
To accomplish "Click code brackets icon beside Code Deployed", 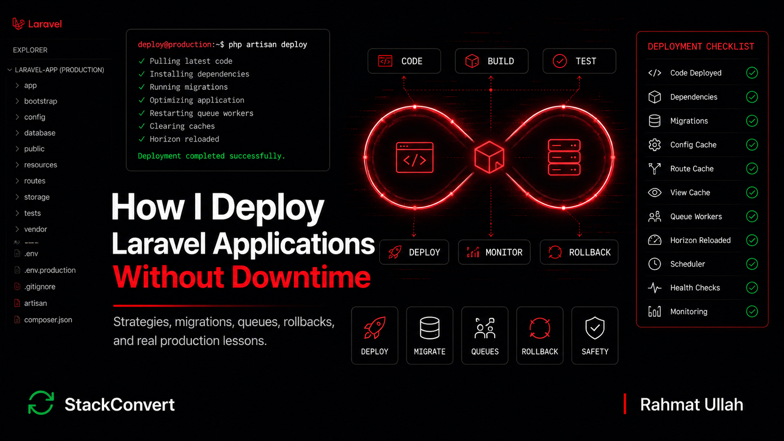I will pyautogui.click(x=655, y=73).
